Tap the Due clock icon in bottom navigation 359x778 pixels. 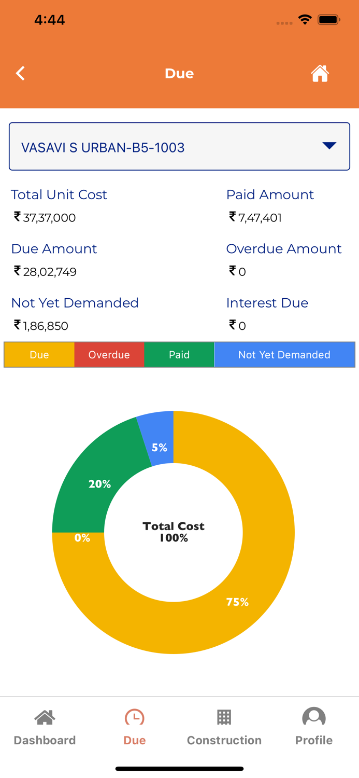point(135,715)
